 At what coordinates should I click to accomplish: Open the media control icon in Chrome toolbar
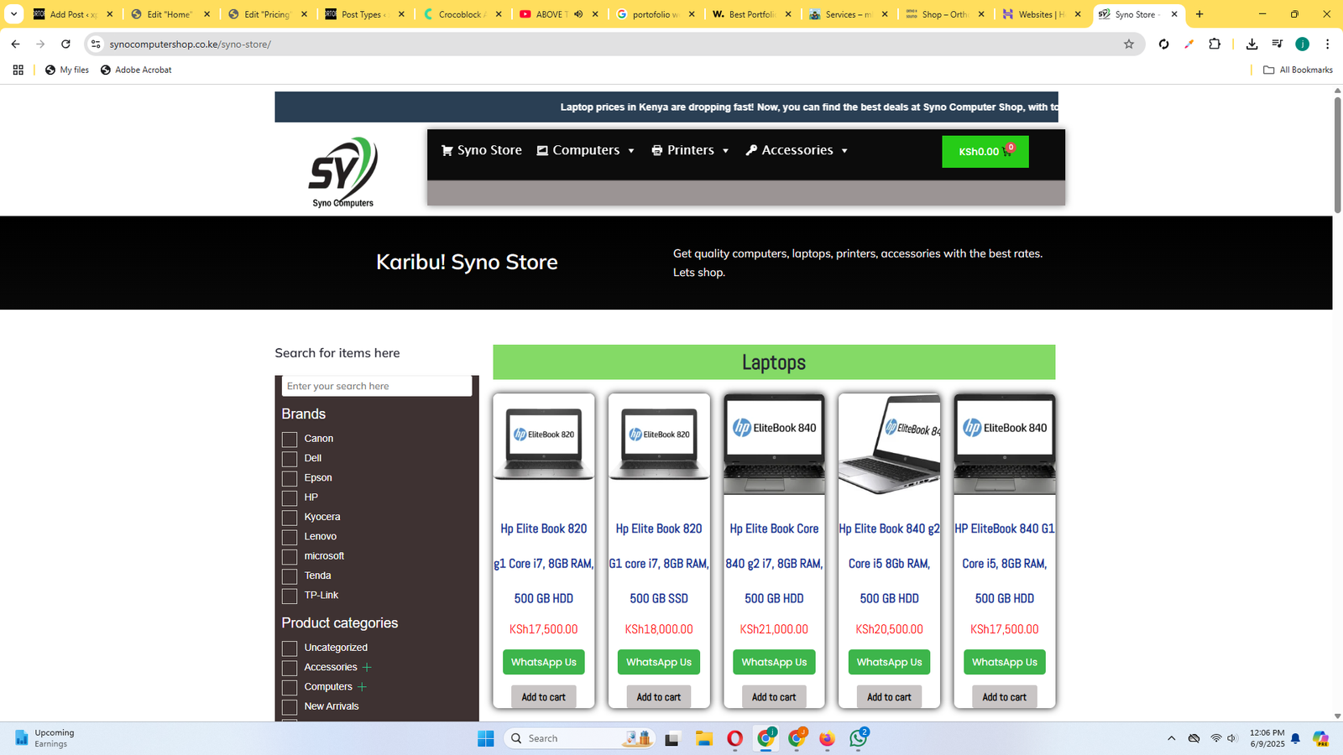point(1277,44)
